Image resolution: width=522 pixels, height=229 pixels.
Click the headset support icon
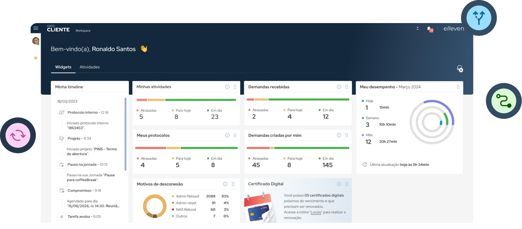tap(460, 69)
